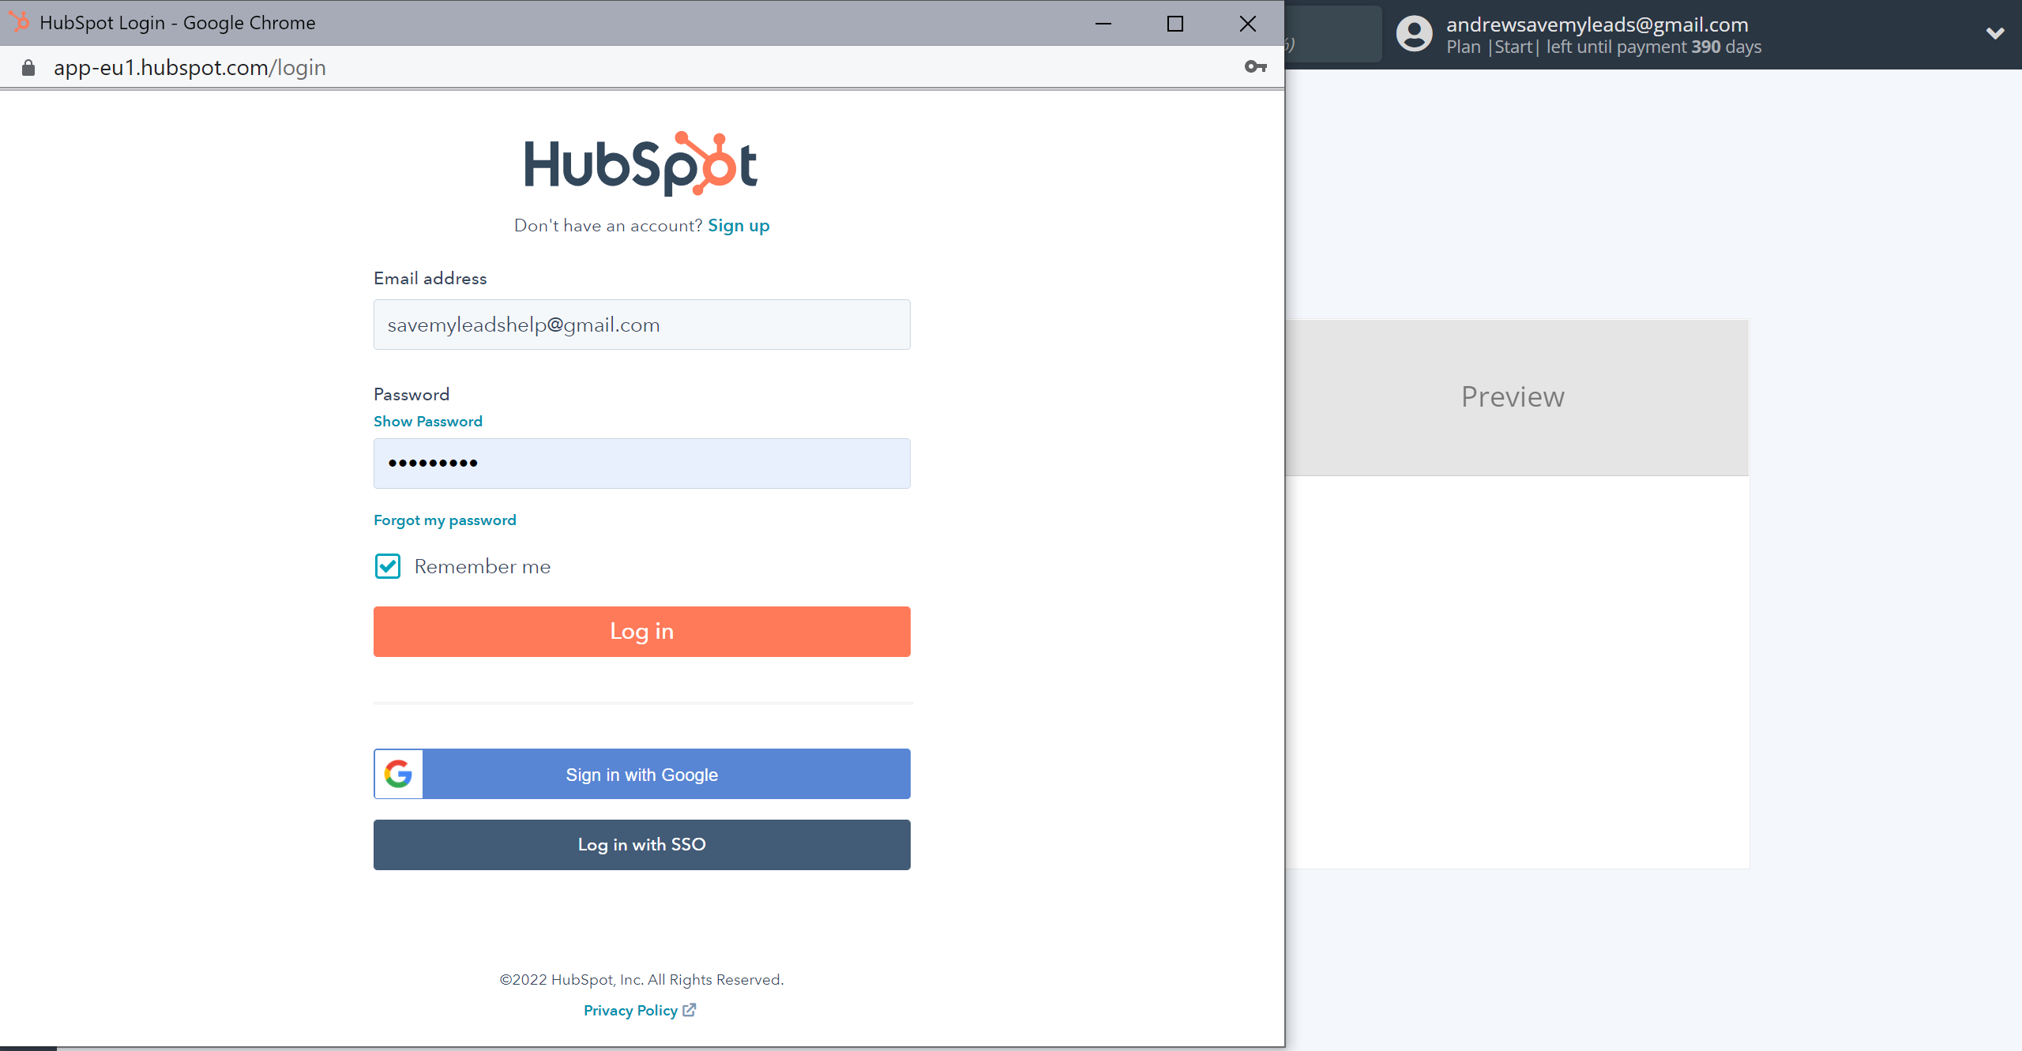Image resolution: width=2022 pixels, height=1051 pixels.
Task: Click the Log in button
Action: click(642, 632)
